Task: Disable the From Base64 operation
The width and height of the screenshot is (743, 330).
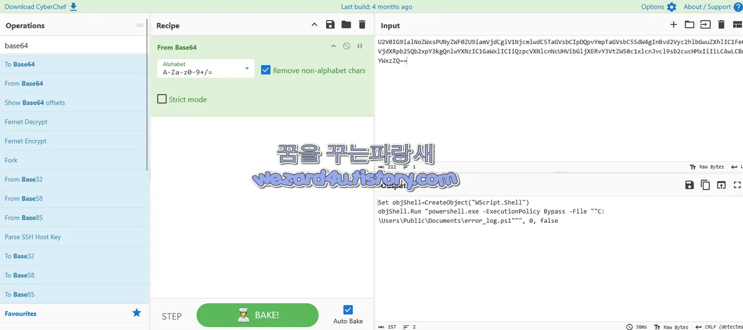Action: click(x=347, y=46)
